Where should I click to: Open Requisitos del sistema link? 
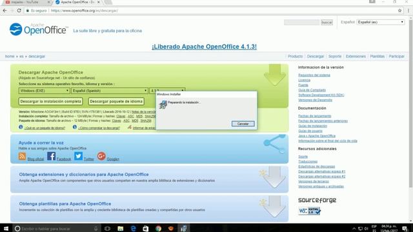click(x=314, y=75)
